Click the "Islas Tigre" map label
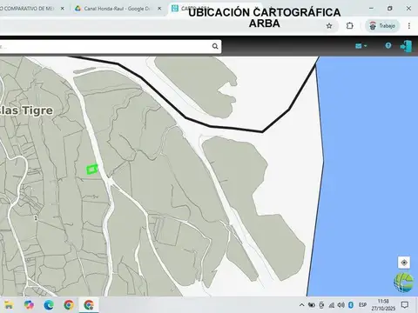Viewport: 418px width, 313px height. (26, 110)
